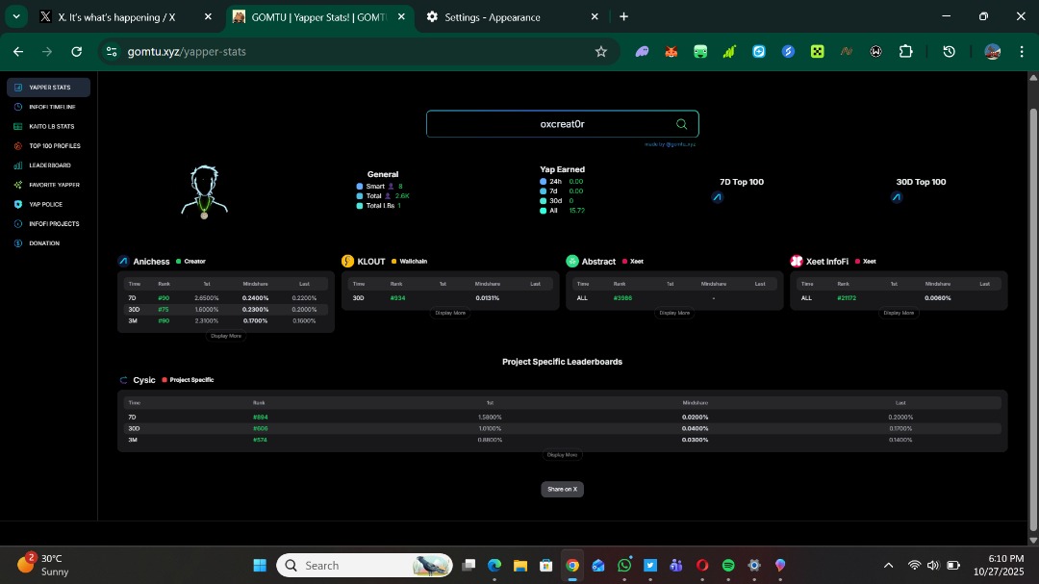The width and height of the screenshot is (1039, 584).
Task: Click the profile avatar image
Action: point(204,192)
